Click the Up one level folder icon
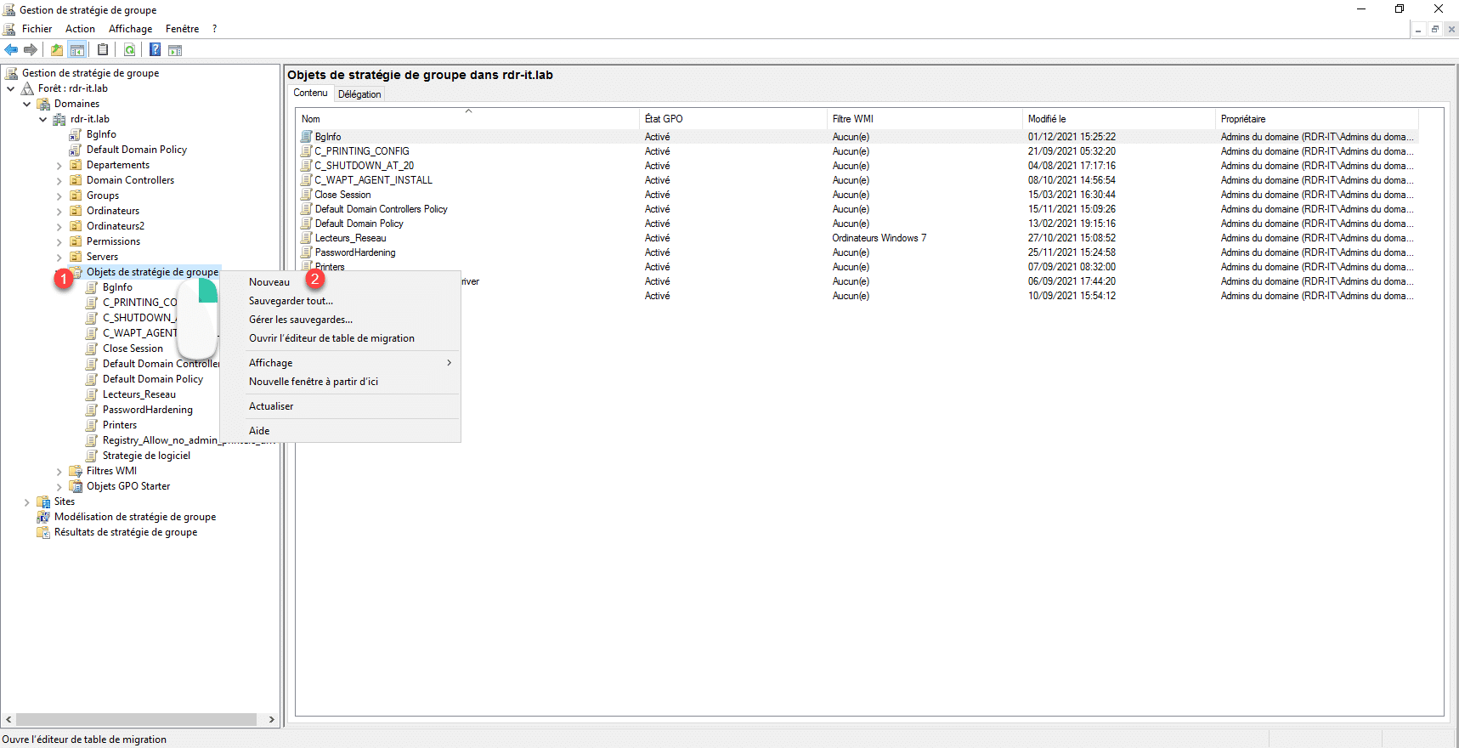The width and height of the screenshot is (1459, 748). [57, 50]
